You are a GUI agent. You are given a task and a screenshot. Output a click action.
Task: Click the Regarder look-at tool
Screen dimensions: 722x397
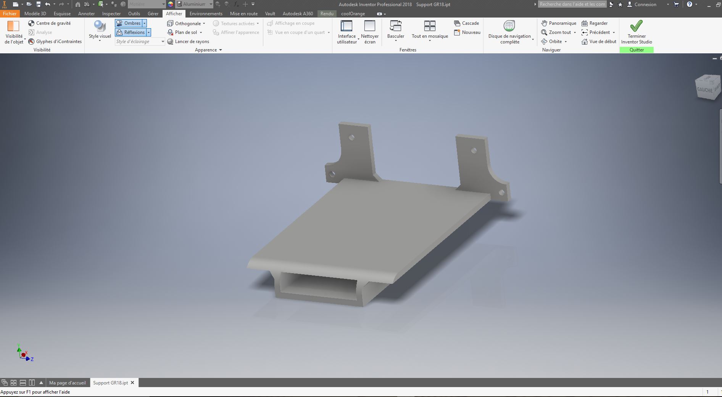pyautogui.click(x=595, y=23)
